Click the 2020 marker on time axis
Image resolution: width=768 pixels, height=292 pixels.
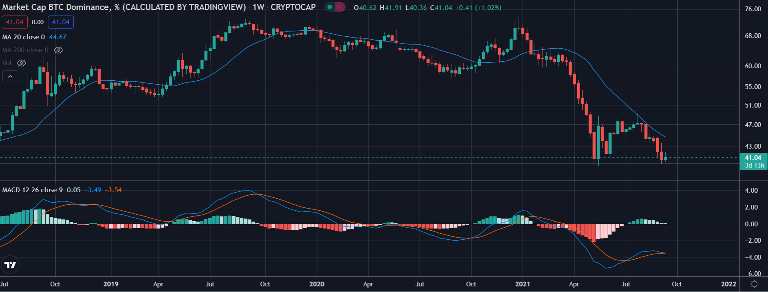pyautogui.click(x=317, y=284)
